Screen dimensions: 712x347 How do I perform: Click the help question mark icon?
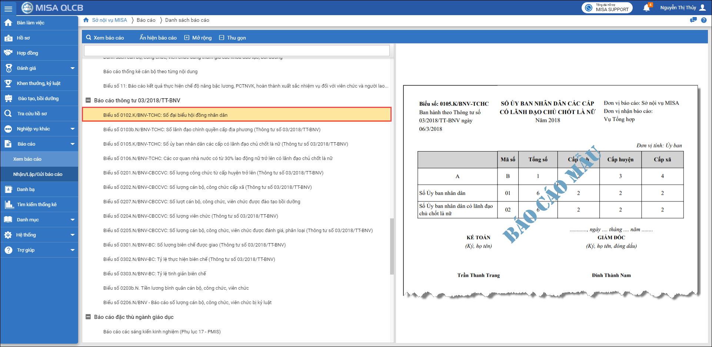tap(704, 20)
